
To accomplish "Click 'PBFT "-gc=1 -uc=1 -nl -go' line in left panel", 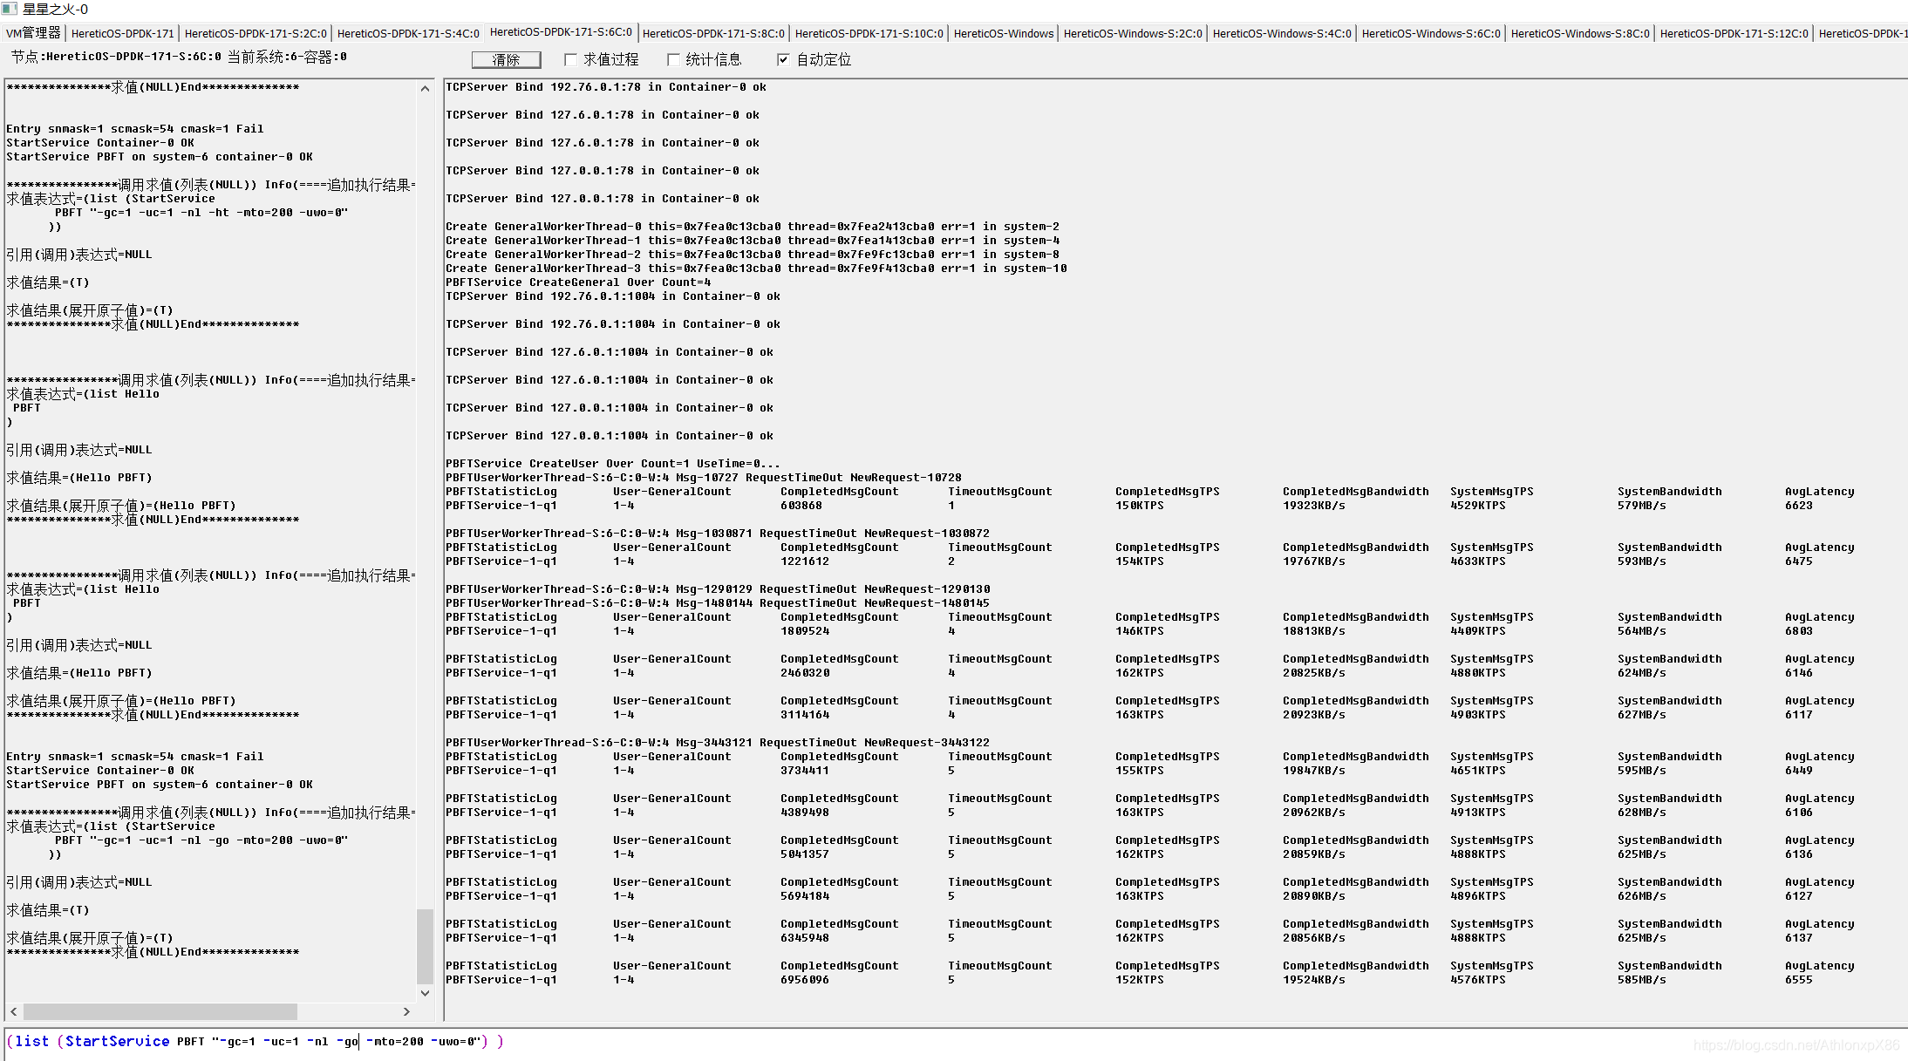I will coord(201,840).
